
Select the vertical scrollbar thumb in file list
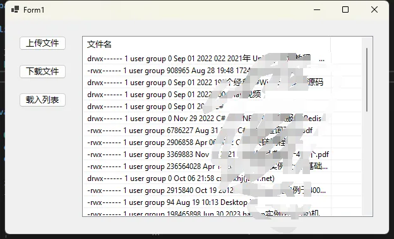367,79
